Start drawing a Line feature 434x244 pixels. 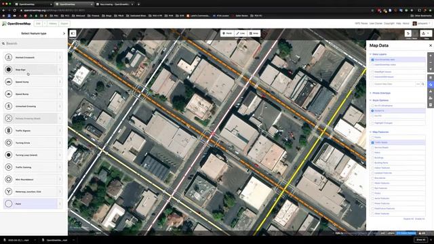[240, 33]
